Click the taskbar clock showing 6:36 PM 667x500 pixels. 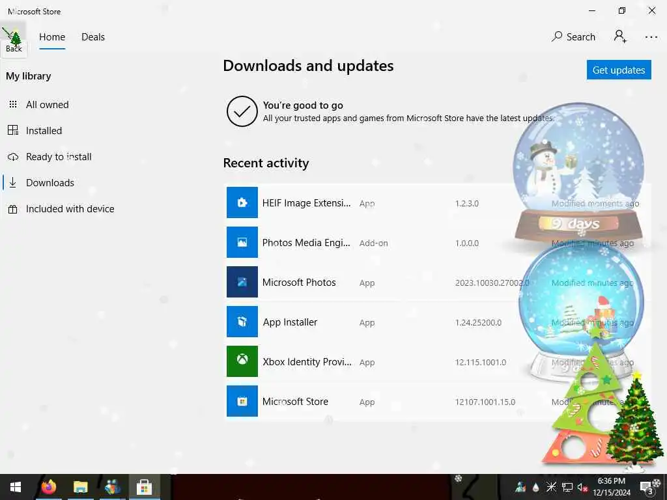coord(611,487)
